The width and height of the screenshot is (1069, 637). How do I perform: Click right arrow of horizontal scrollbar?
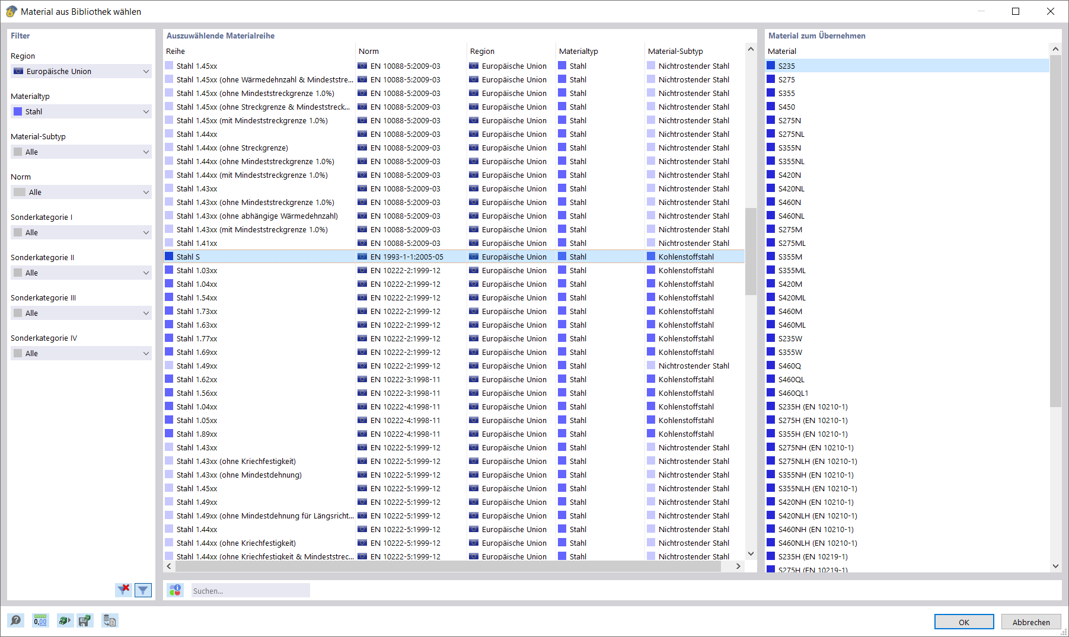(738, 566)
